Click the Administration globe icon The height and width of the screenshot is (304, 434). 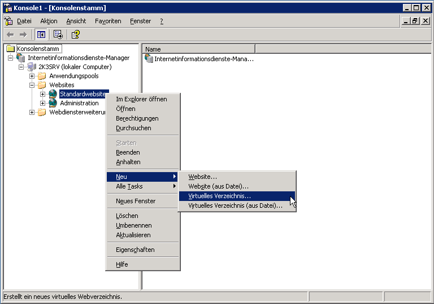[x=53, y=103]
